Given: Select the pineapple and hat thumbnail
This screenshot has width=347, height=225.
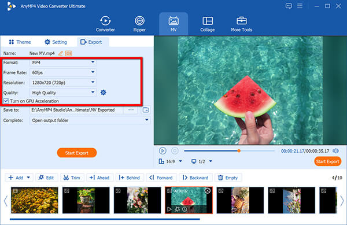Looking at the screenshot, I should [x=240, y=200].
